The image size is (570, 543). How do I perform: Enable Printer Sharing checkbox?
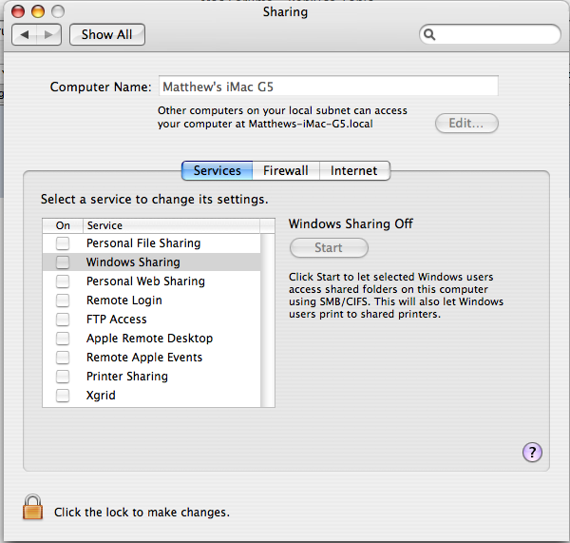63,377
